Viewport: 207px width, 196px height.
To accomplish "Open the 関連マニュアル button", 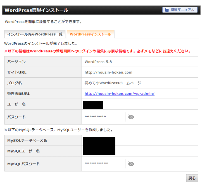I will [180, 10].
